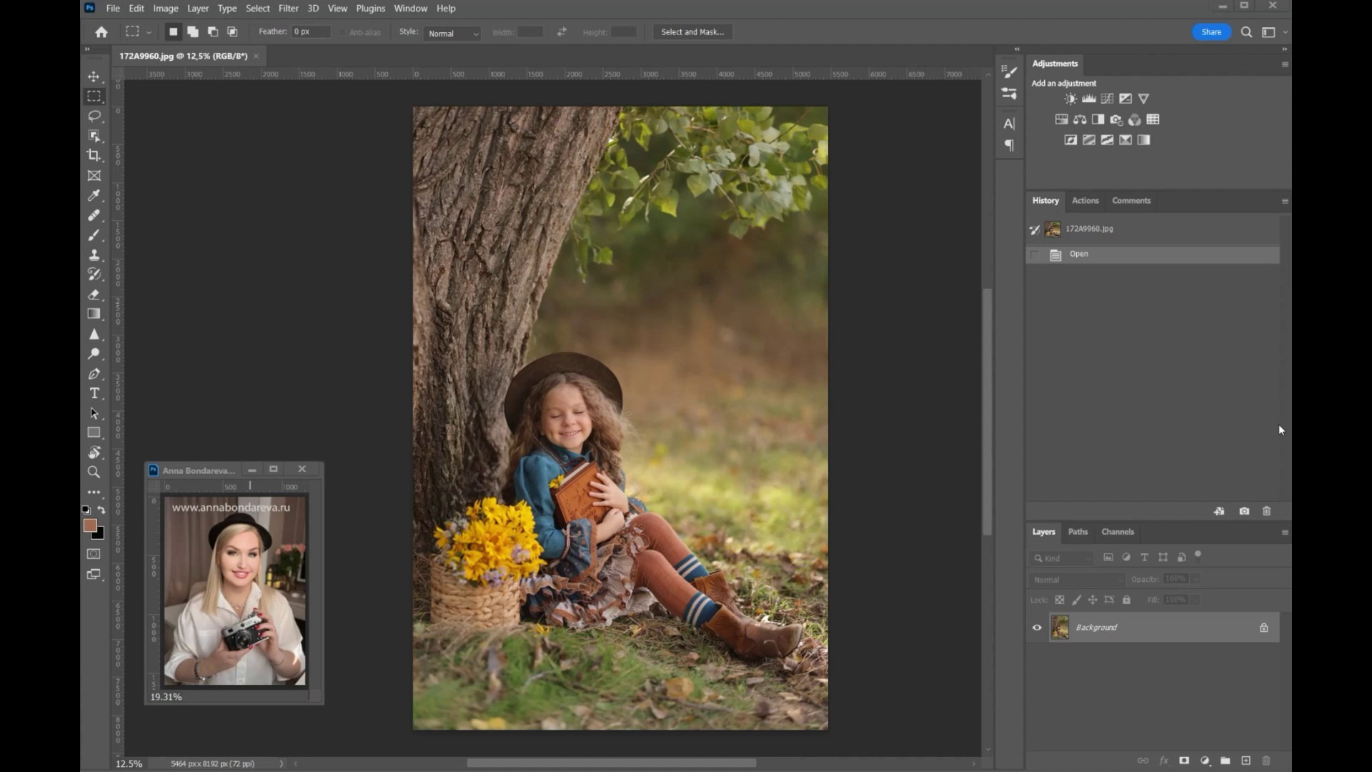This screenshot has width=1372, height=772.
Task: Open the search magnifier in top bar
Action: [x=1246, y=31]
